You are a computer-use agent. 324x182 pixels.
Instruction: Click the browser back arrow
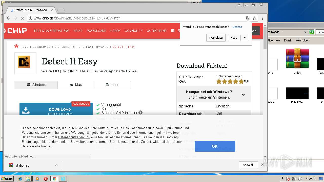[x=8, y=18]
